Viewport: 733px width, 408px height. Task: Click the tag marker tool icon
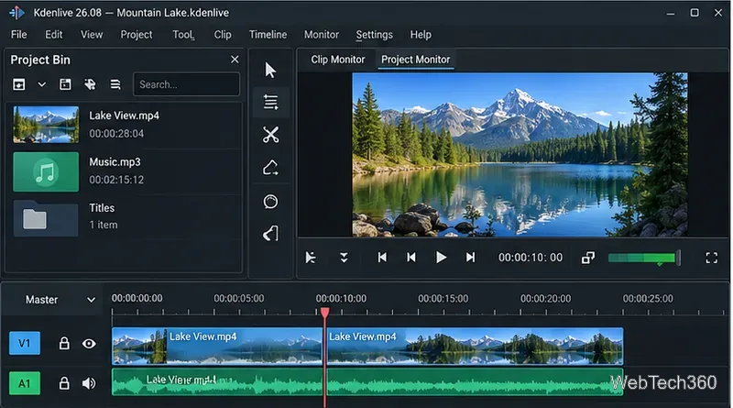[270, 234]
